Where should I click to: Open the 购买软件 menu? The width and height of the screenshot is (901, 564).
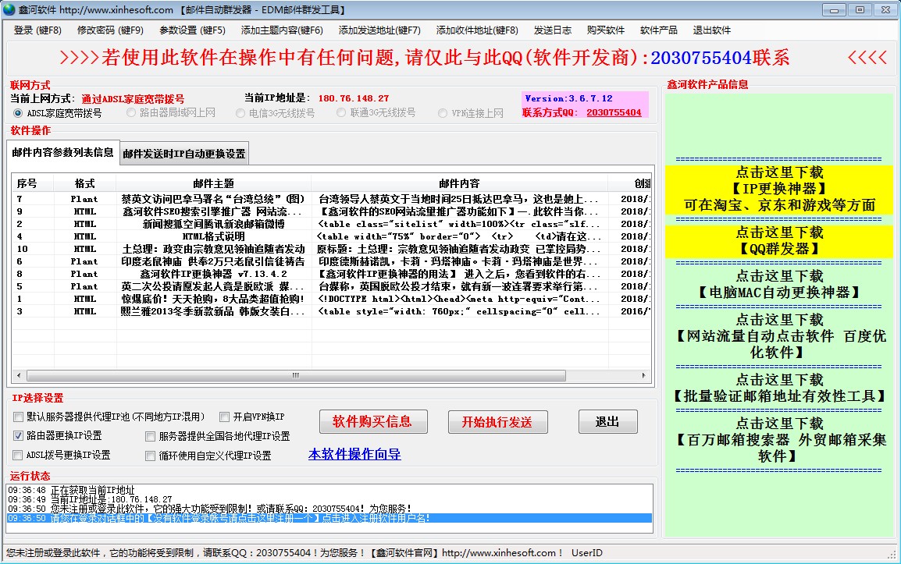click(606, 30)
